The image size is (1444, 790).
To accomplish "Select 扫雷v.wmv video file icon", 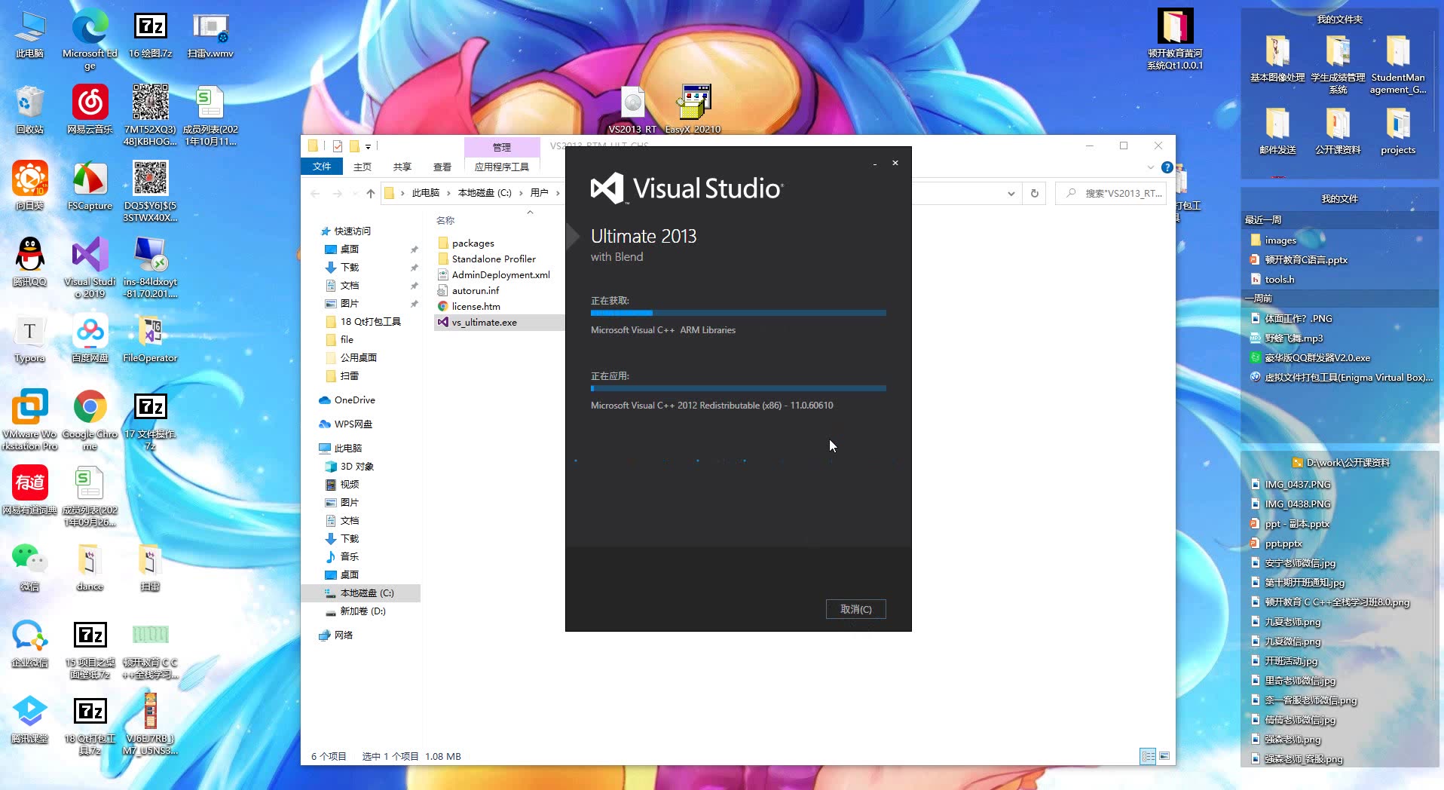I will [210, 35].
